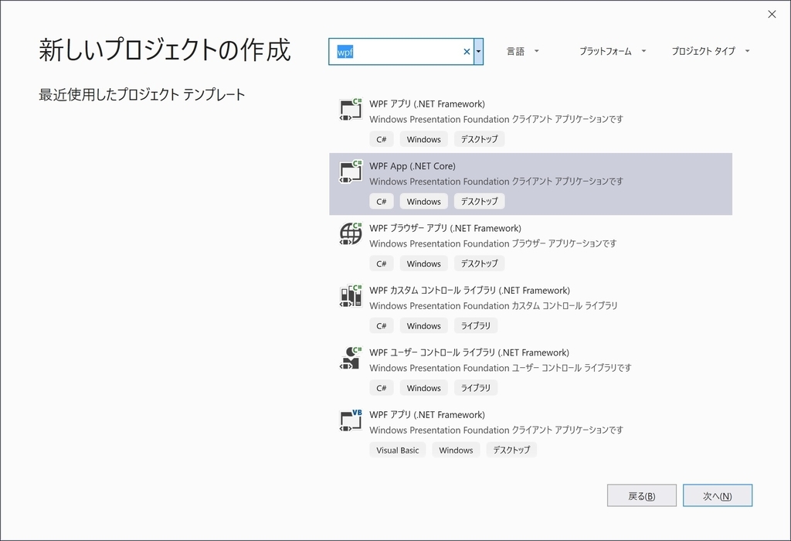Click the WPF カスタム コントロール ライブラリ icon
Screen dimensions: 791x541
[351, 296]
